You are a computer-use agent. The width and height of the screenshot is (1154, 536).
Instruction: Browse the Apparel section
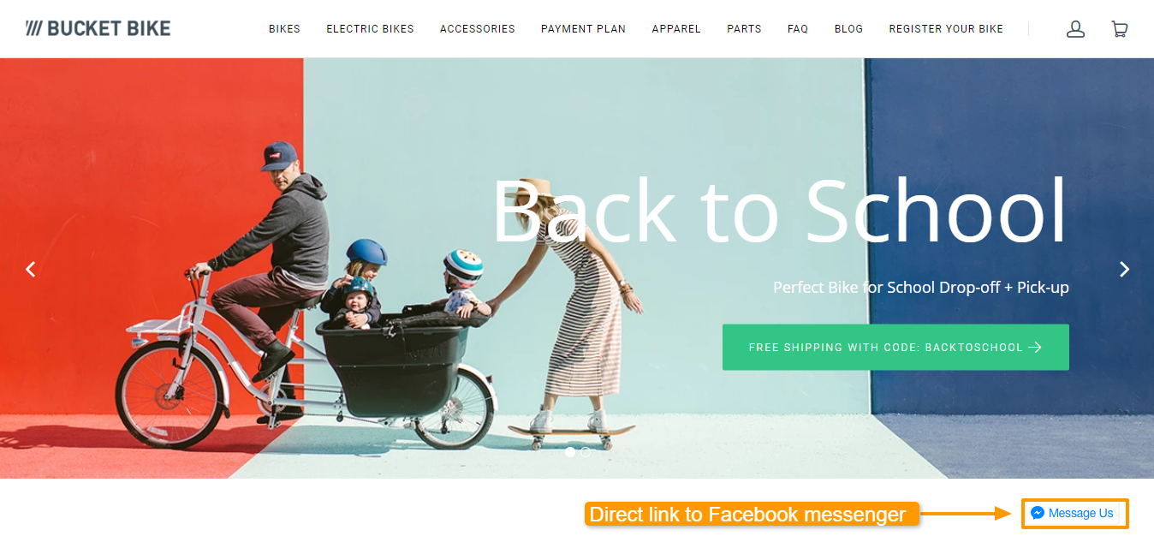[x=676, y=29]
